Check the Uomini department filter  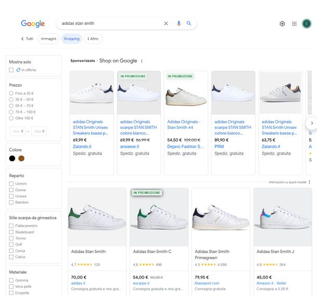point(11,184)
